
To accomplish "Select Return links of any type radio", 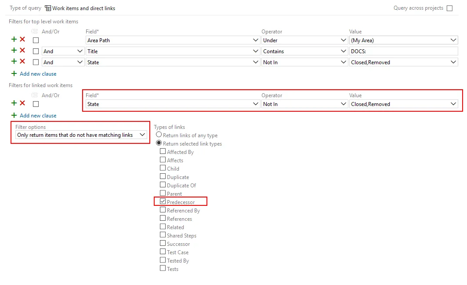I will click(x=159, y=135).
